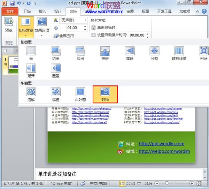Switch to the 插入 Insert tab
Viewport: 209px width, 189px height.
[x=42, y=12]
